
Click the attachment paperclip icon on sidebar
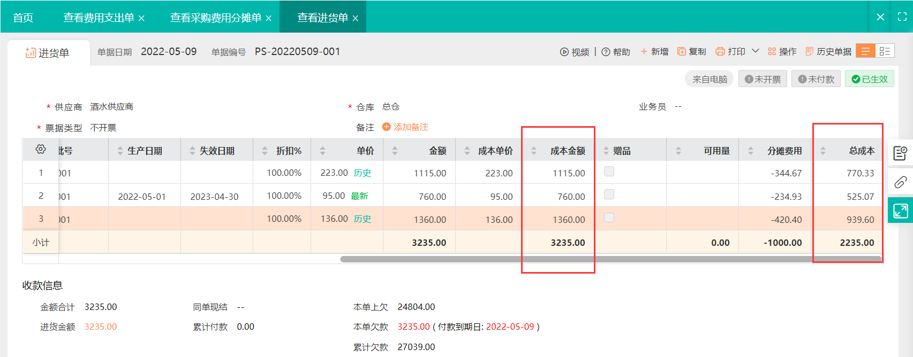900,182
